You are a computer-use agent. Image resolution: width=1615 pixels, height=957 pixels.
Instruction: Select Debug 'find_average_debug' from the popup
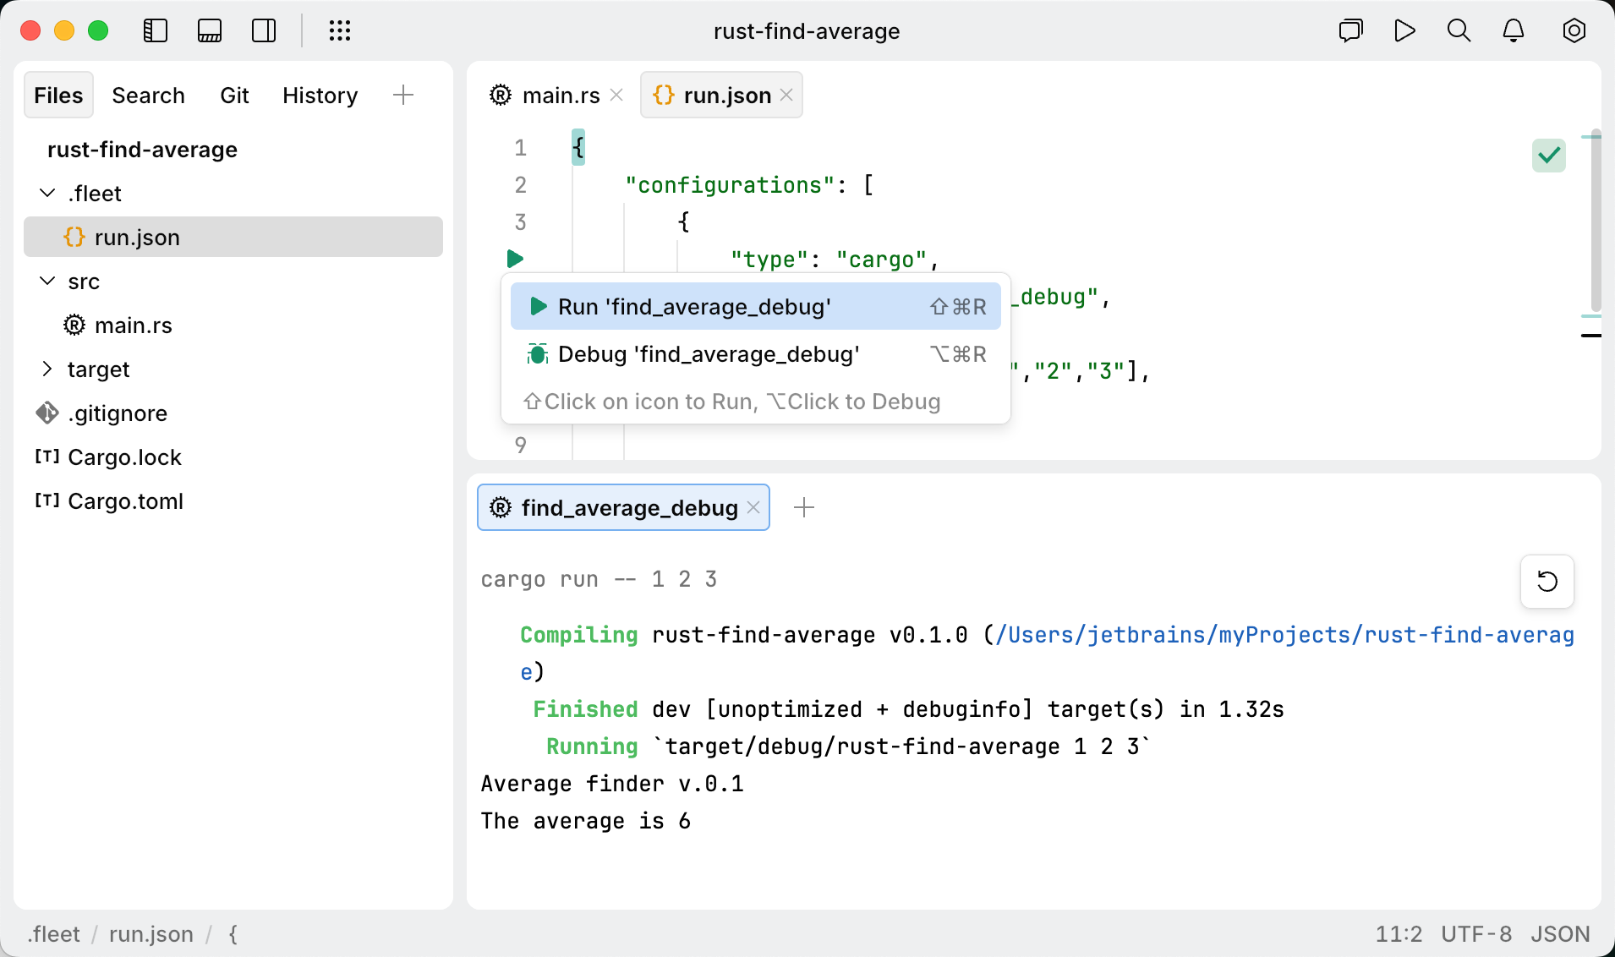click(x=709, y=354)
